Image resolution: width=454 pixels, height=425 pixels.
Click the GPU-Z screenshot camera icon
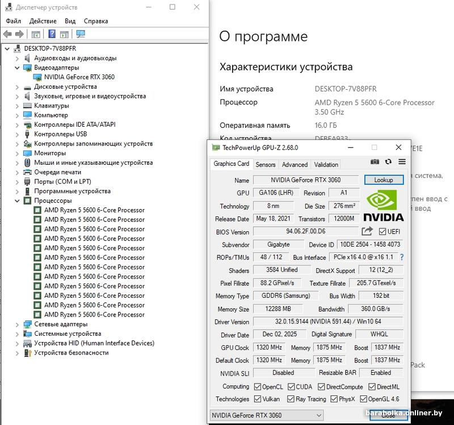375,162
